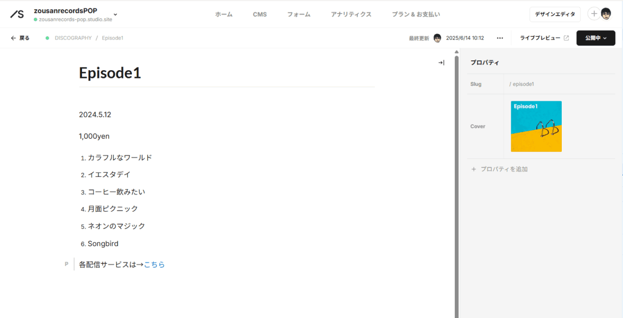This screenshot has height=318, width=623.
Task: Expand the zousanrecordsPOP project dropdown
Action: point(115,15)
